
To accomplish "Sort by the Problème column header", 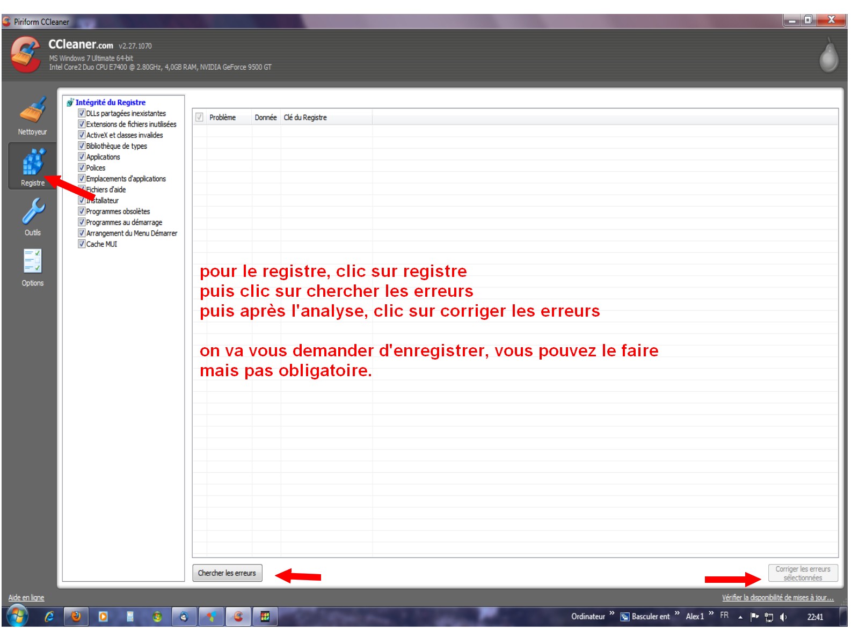I will (x=223, y=118).
